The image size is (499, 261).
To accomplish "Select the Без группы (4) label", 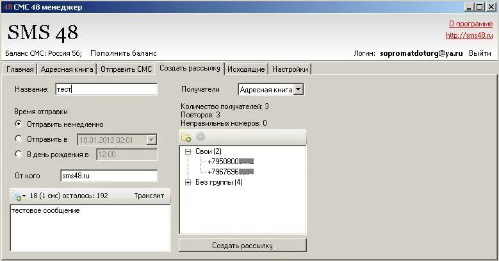I will coord(219,182).
